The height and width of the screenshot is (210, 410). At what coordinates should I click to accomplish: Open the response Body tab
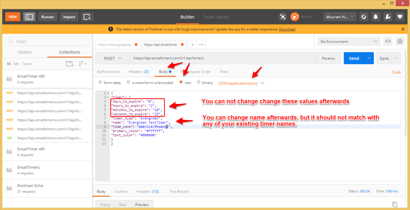[101, 191]
